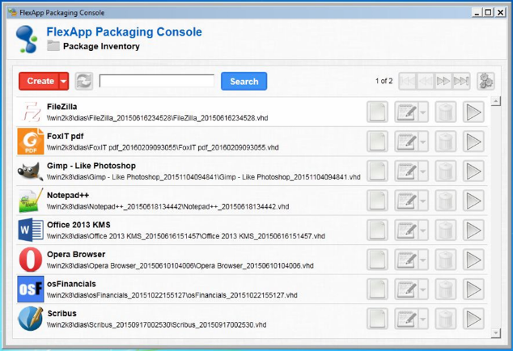Viewport: 513px width, 351px height.
Task: Delete the osFinancials package
Action: click(446, 290)
